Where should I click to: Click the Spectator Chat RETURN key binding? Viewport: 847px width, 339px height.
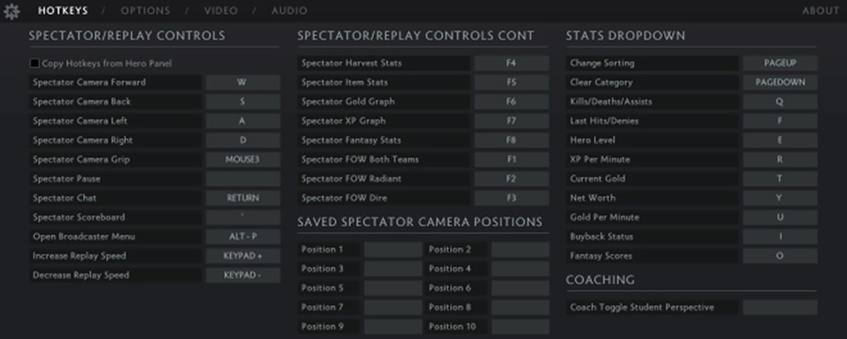pyautogui.click(x=242, y=198)
